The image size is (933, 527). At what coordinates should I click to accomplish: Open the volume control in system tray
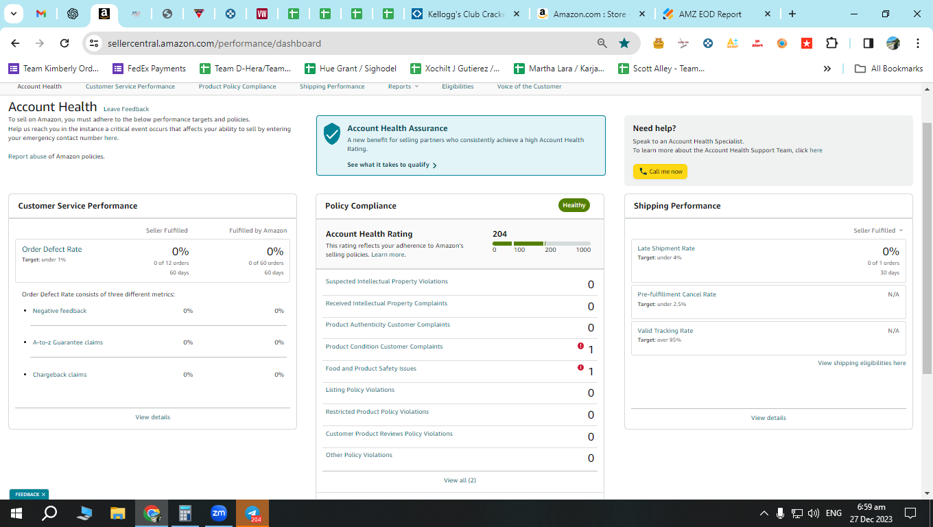tap(814, 513)
